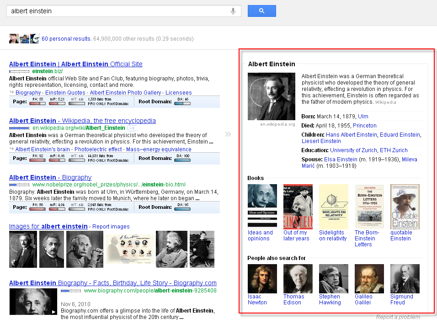
Task: Open the Albert Einstein Official Site result
Action: tap(76, 64)
